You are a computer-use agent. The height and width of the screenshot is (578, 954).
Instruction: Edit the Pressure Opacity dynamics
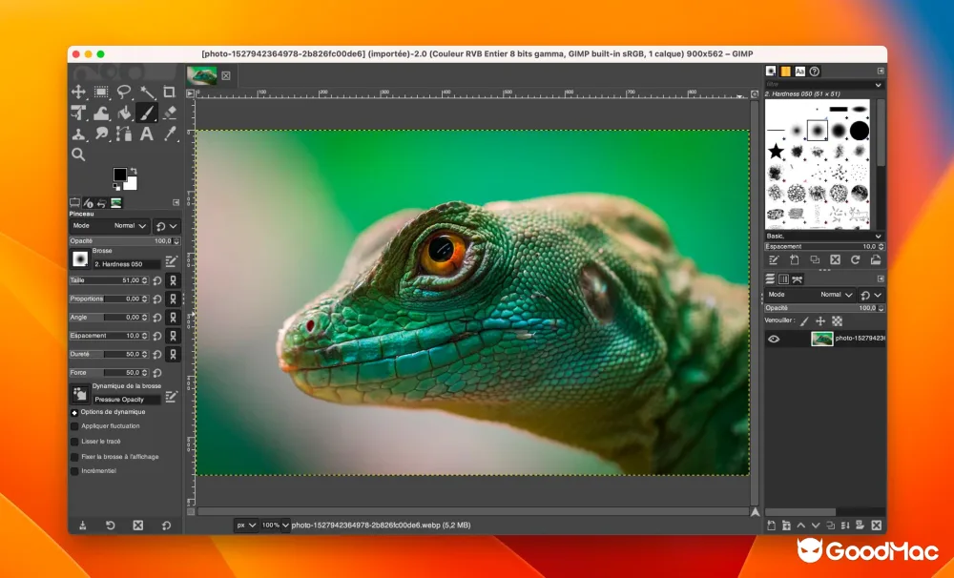(171, 398)
